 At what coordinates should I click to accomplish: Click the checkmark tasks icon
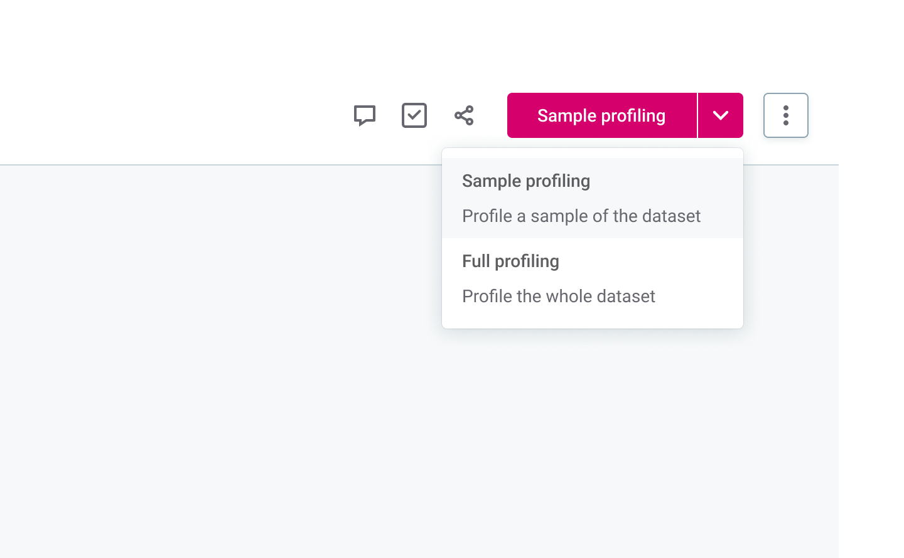414,115
